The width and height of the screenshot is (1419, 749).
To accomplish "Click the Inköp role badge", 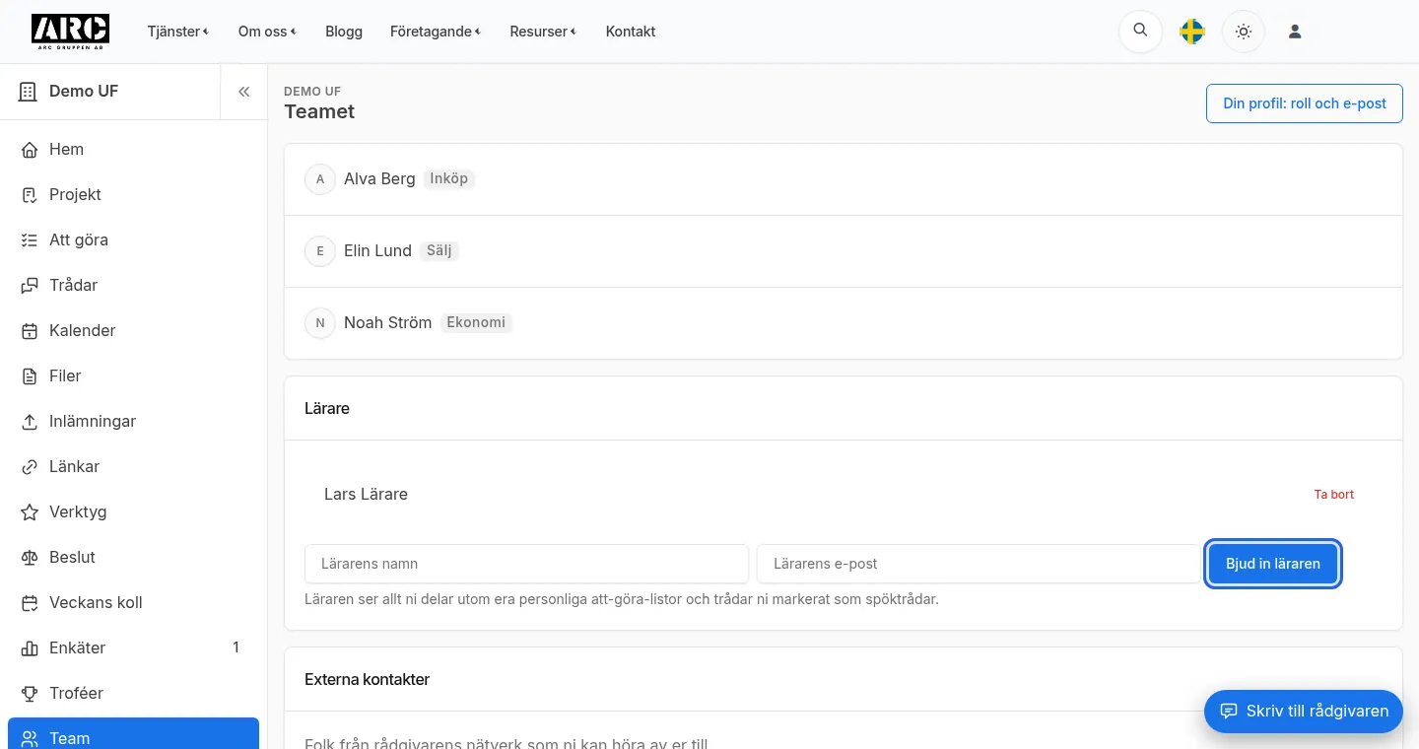I will pyautogui.click(x=449, y=179).
